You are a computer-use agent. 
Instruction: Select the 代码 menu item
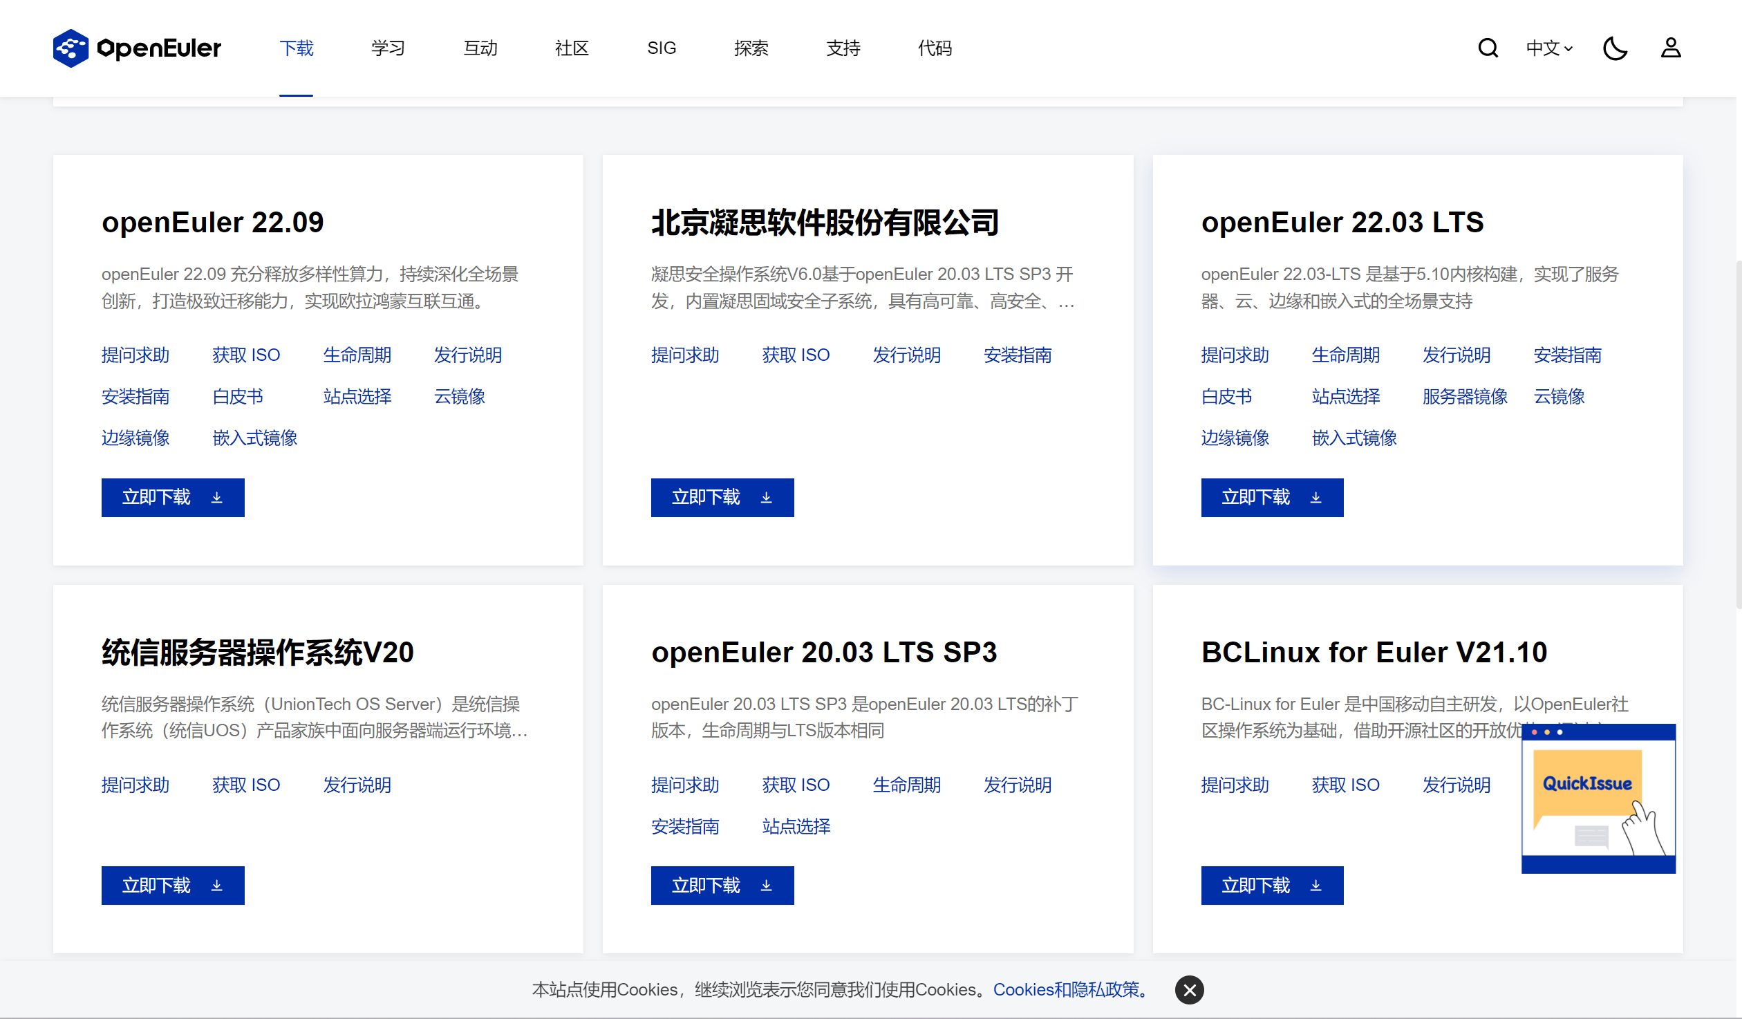(x=935, y=48)
